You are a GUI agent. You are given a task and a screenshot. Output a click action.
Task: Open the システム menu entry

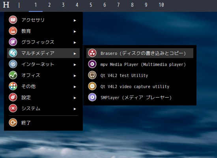pos(43,108)
